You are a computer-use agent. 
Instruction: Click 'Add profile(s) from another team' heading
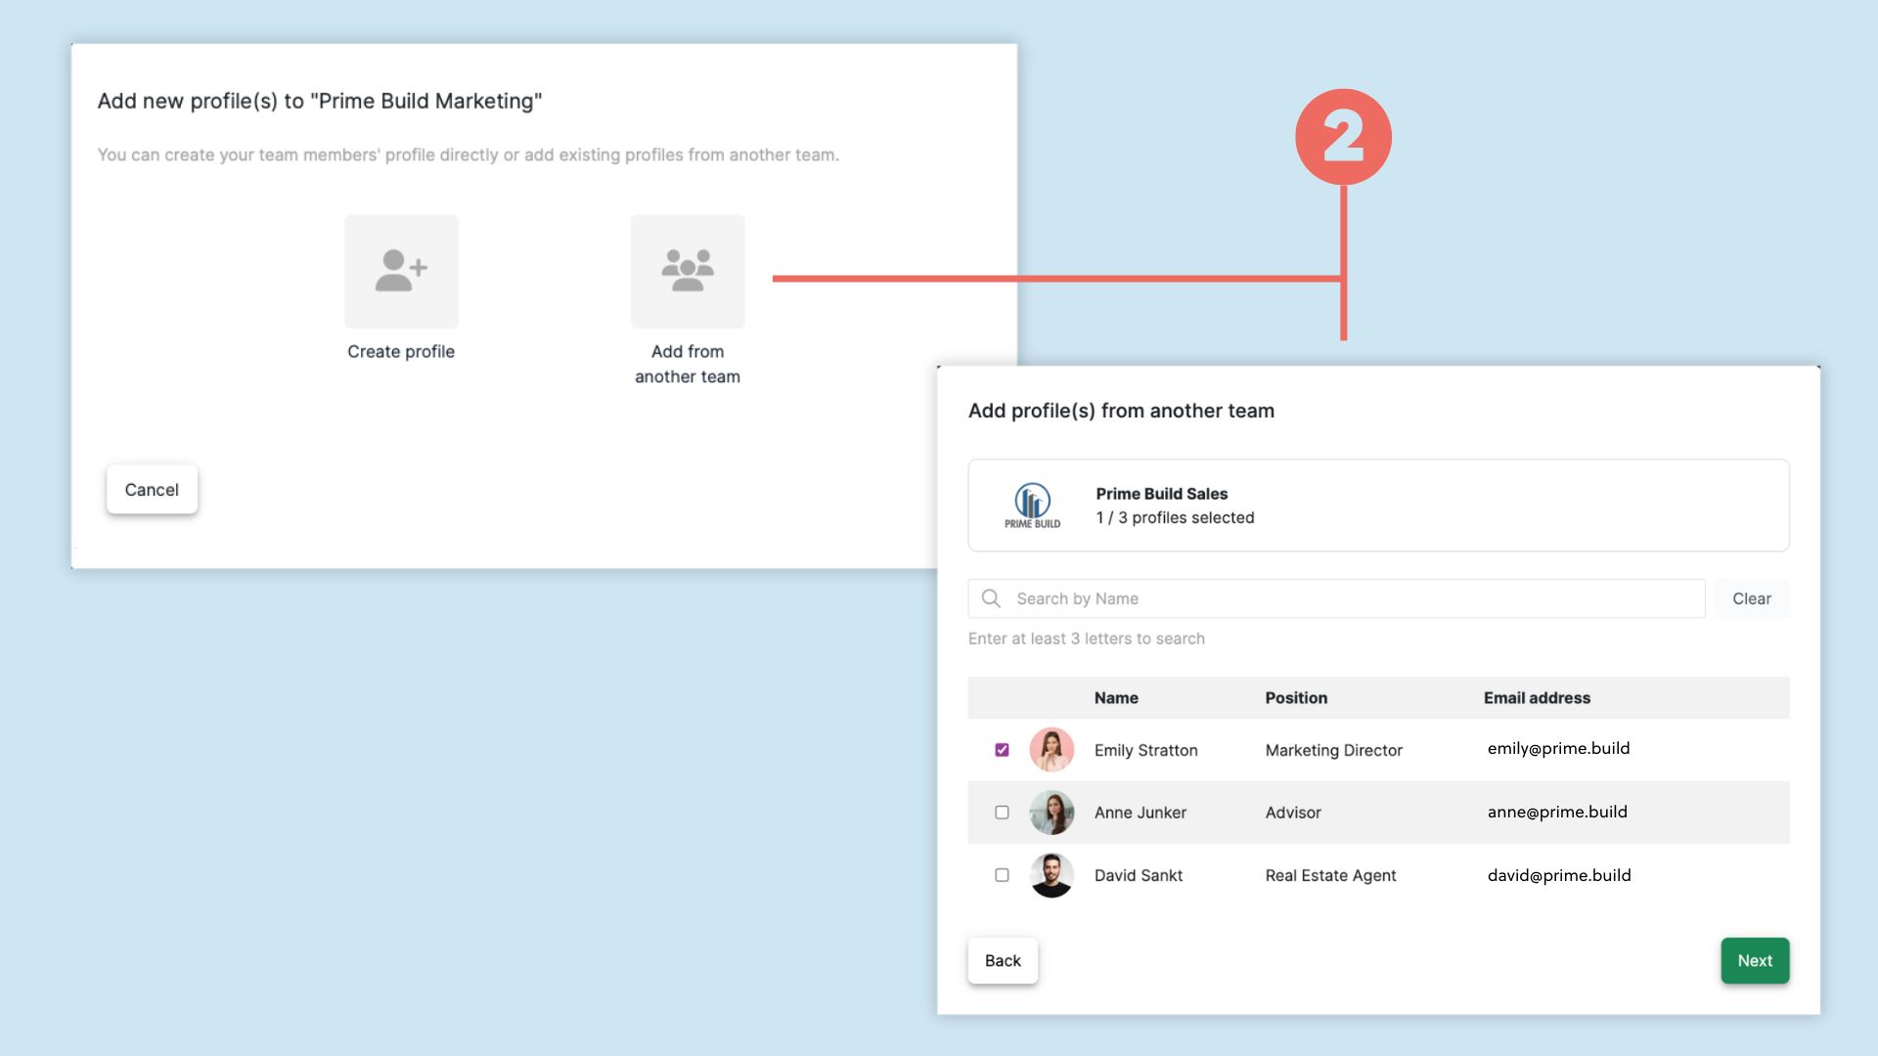click(1121, 411)
